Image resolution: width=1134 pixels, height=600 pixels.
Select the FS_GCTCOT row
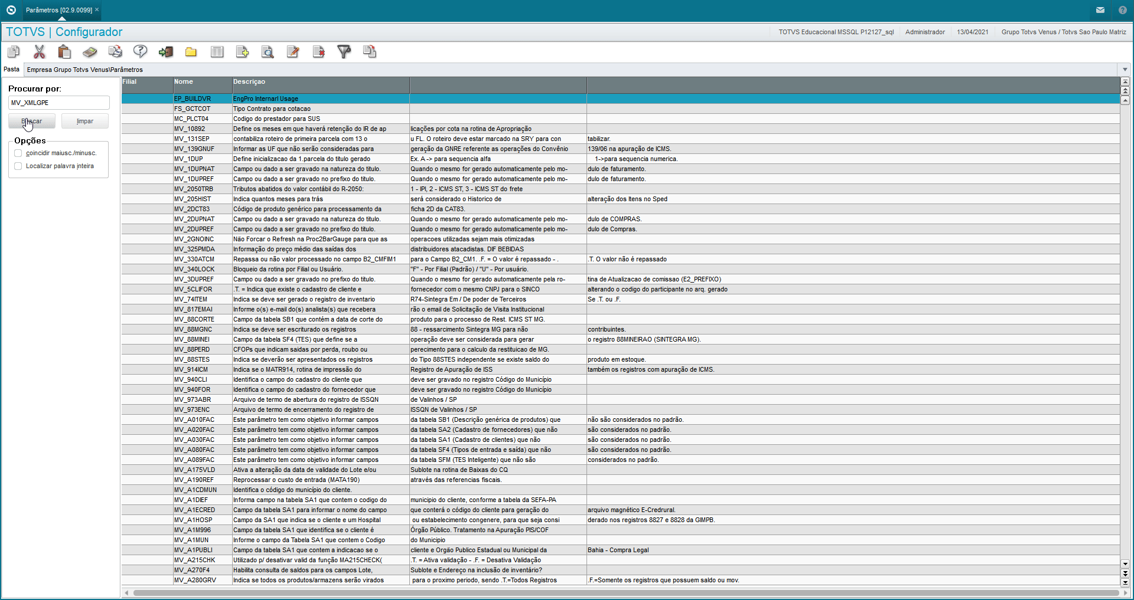(621, 109)
